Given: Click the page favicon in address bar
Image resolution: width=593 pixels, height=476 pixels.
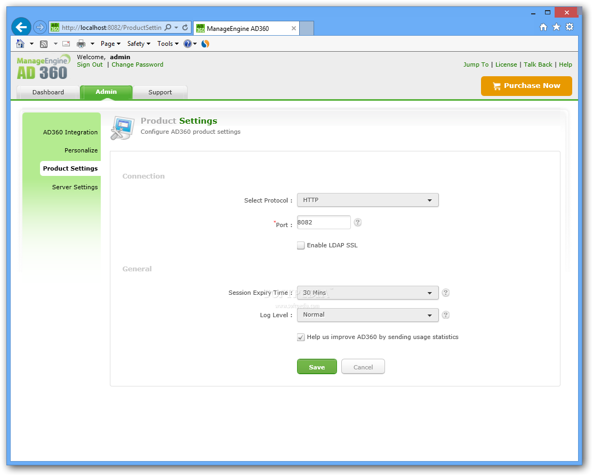Looking at the screenshot, I should tap(55, 28).
